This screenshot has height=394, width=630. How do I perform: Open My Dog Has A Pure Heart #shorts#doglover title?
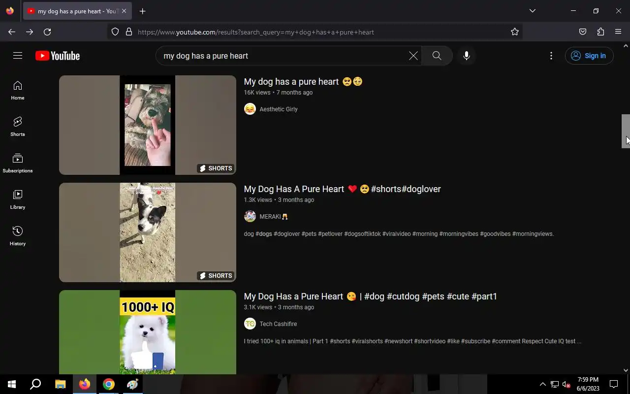tap(343, 189)
